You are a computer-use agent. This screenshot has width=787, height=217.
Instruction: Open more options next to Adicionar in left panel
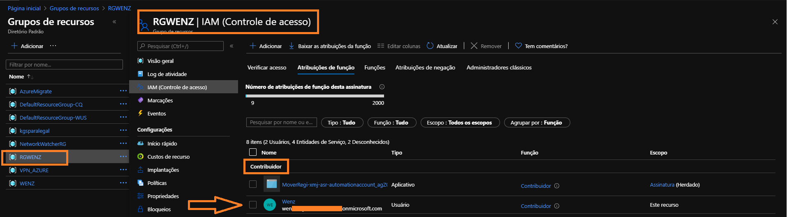[x=53, y=46]
